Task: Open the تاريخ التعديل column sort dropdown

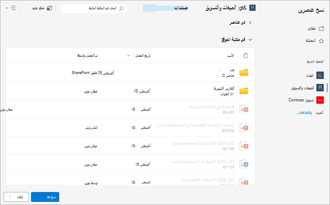Action: (129, 55)
